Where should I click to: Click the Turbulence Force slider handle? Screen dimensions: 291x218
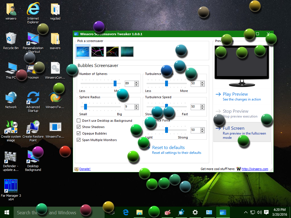[x=167, y=130]
